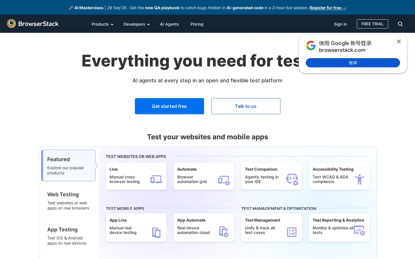Viewport: 415px width, 259px height.
Task: Open the Automate product card title
Action: (187, 169)
